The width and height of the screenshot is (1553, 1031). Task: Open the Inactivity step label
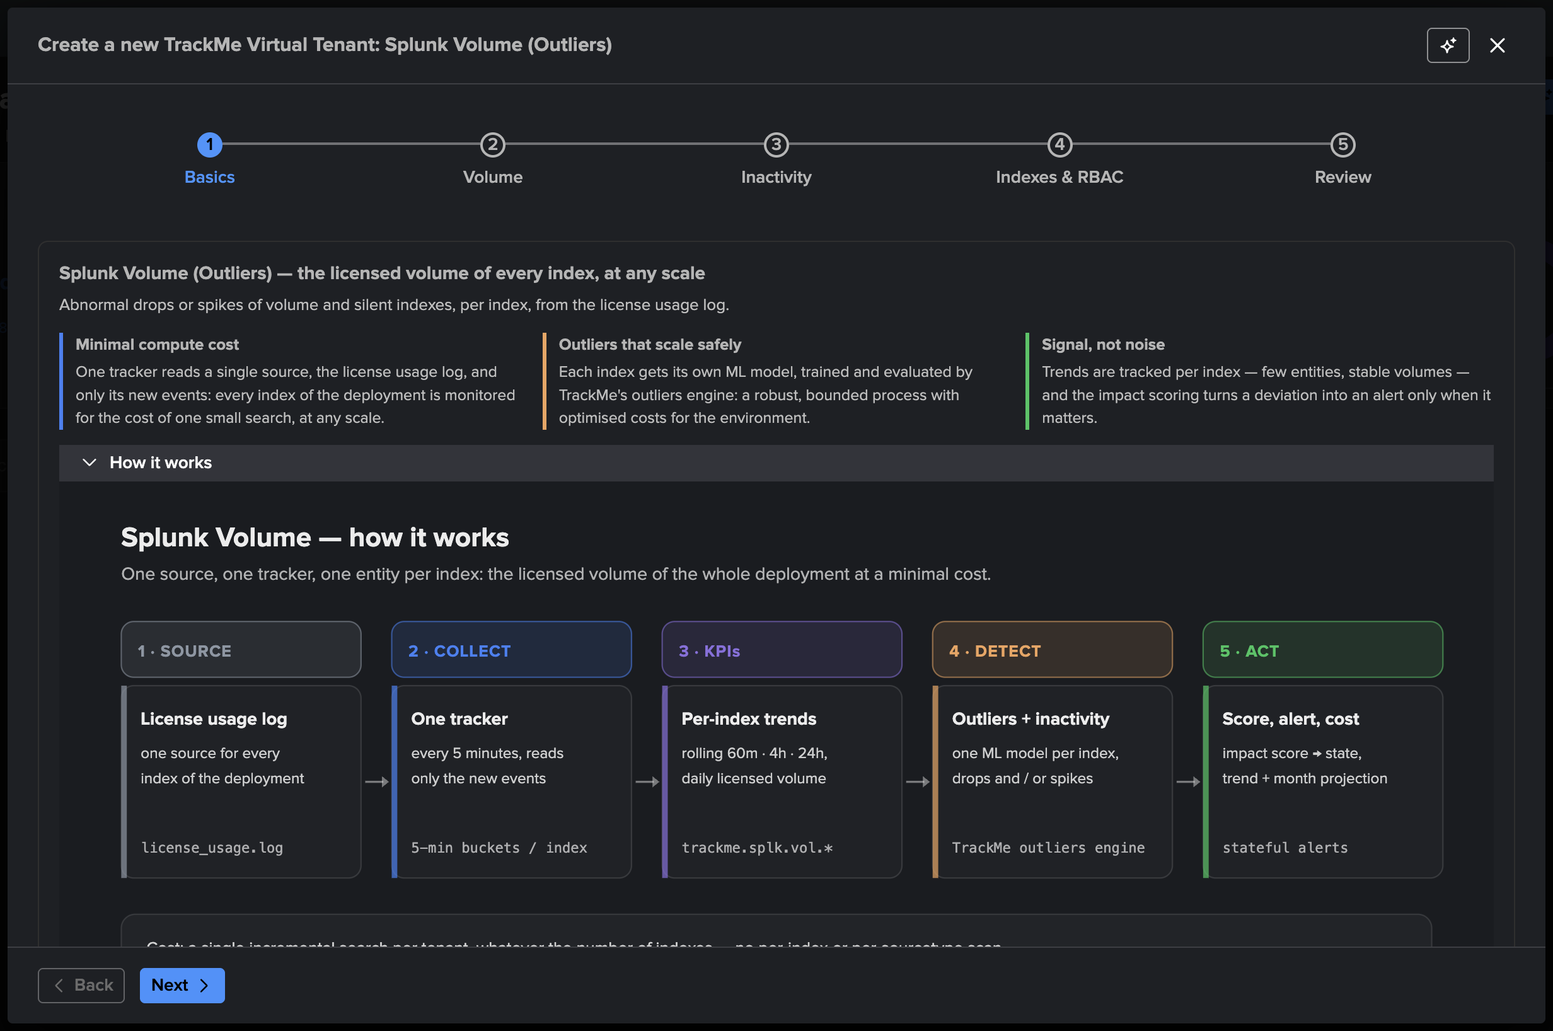pyautogui.click(x=776, y=177)
